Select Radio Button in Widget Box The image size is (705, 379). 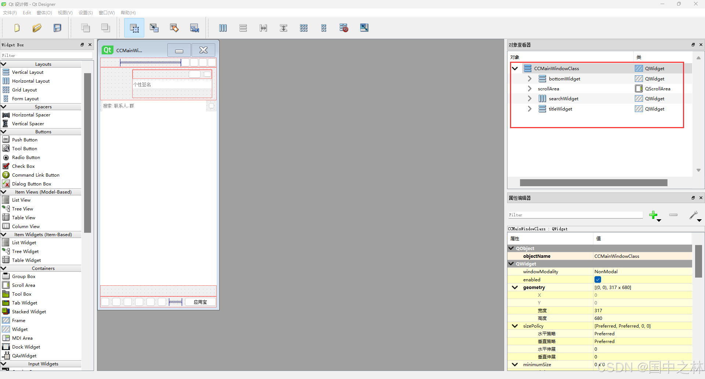point(26,158)
